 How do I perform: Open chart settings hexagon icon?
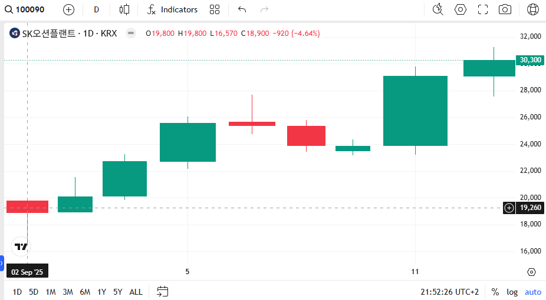pos(461,10)
